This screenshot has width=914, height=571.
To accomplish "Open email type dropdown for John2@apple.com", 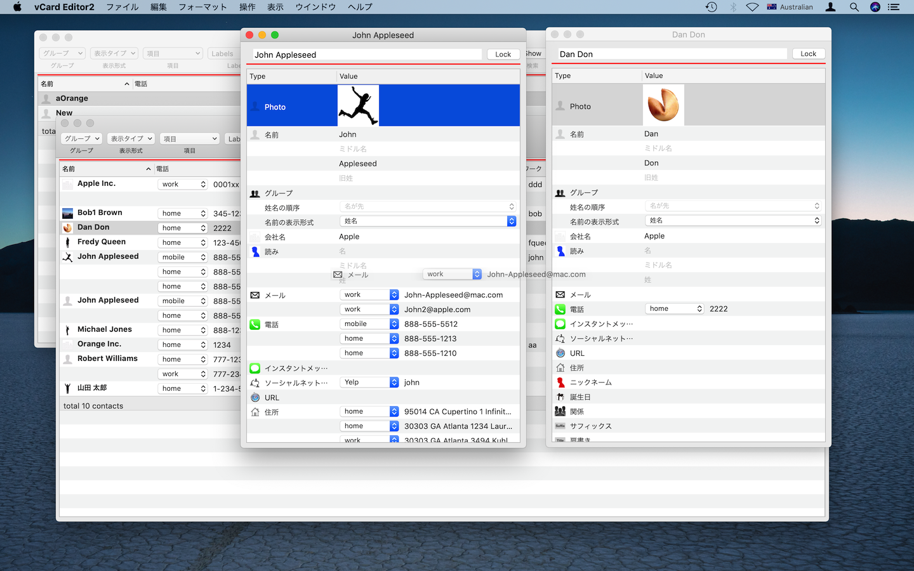I will click(369, 310).
